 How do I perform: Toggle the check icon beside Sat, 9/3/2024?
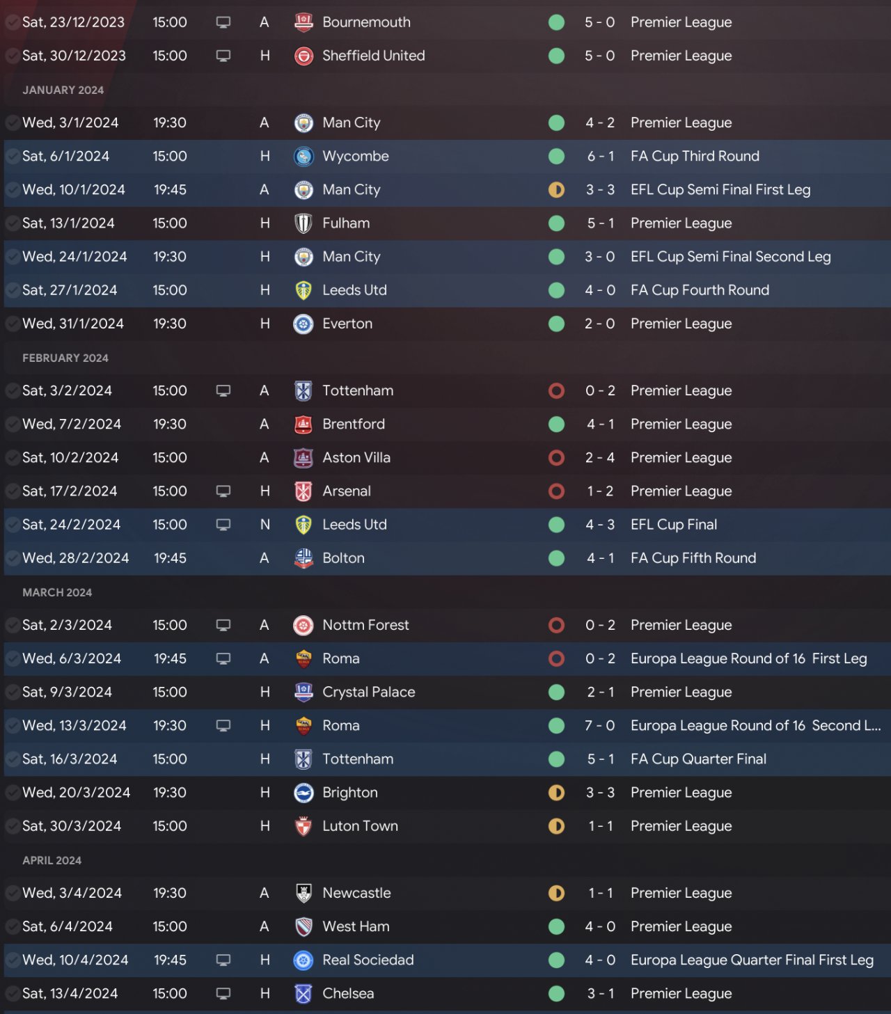point(12,692)
